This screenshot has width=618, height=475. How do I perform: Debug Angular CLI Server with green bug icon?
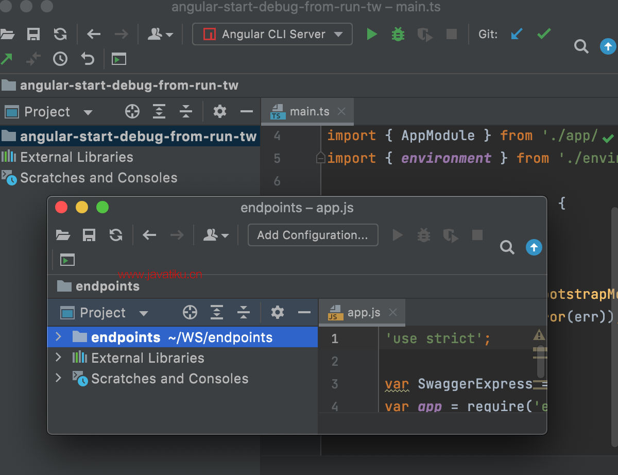coord(398,35)
